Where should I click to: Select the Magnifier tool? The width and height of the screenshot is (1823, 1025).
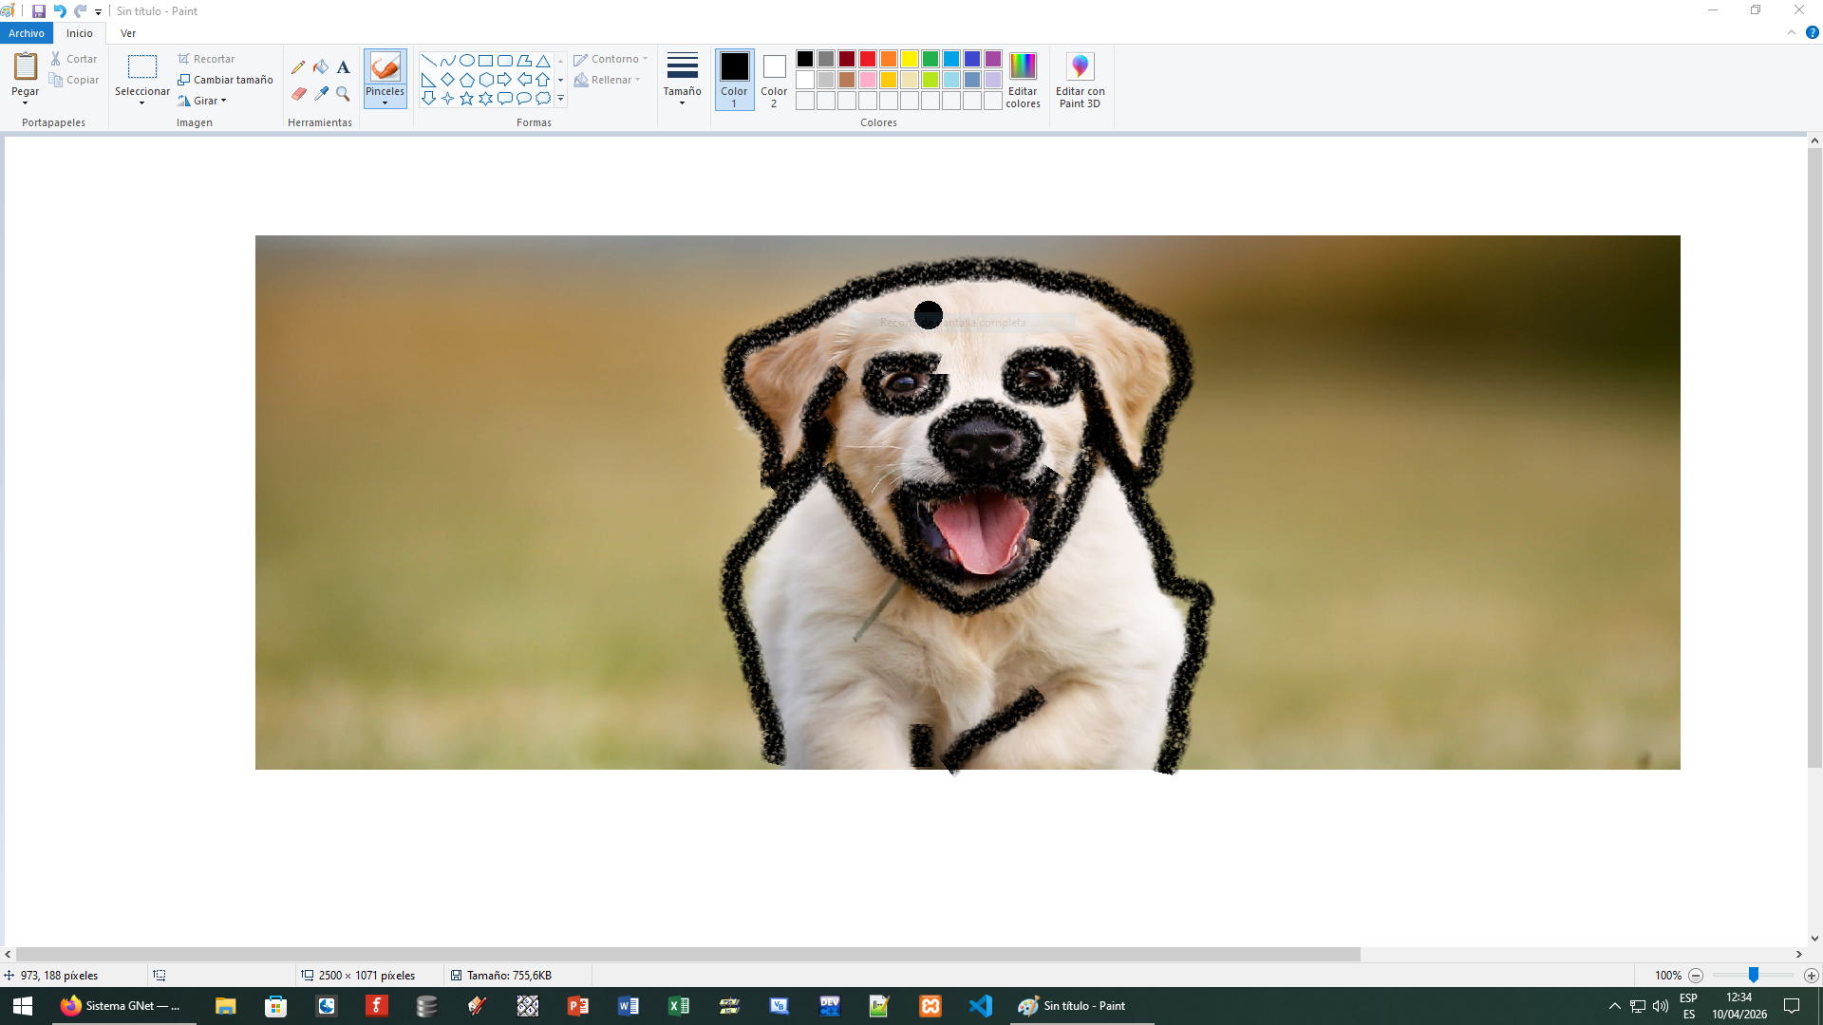(x=343, y=93)
